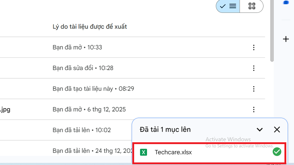The height and width of the screenshot is (165, 294).
Task: Open the uploaded Techcare.xlsx file
Action: pyautogui.click(x=173, y=152)
